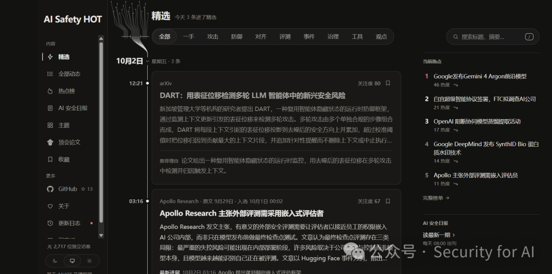Image resolution: width=552 pixels, height=274 pixels.
Task: Select the 治理 filter tab
Action: 333,37
